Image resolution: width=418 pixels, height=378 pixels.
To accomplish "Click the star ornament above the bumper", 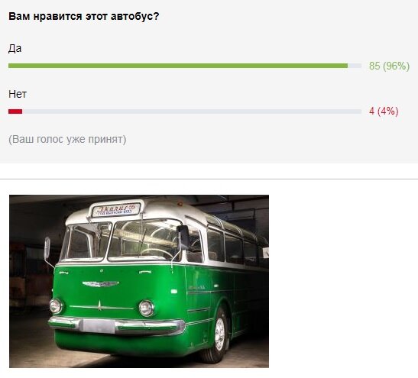I will [99, 305].
